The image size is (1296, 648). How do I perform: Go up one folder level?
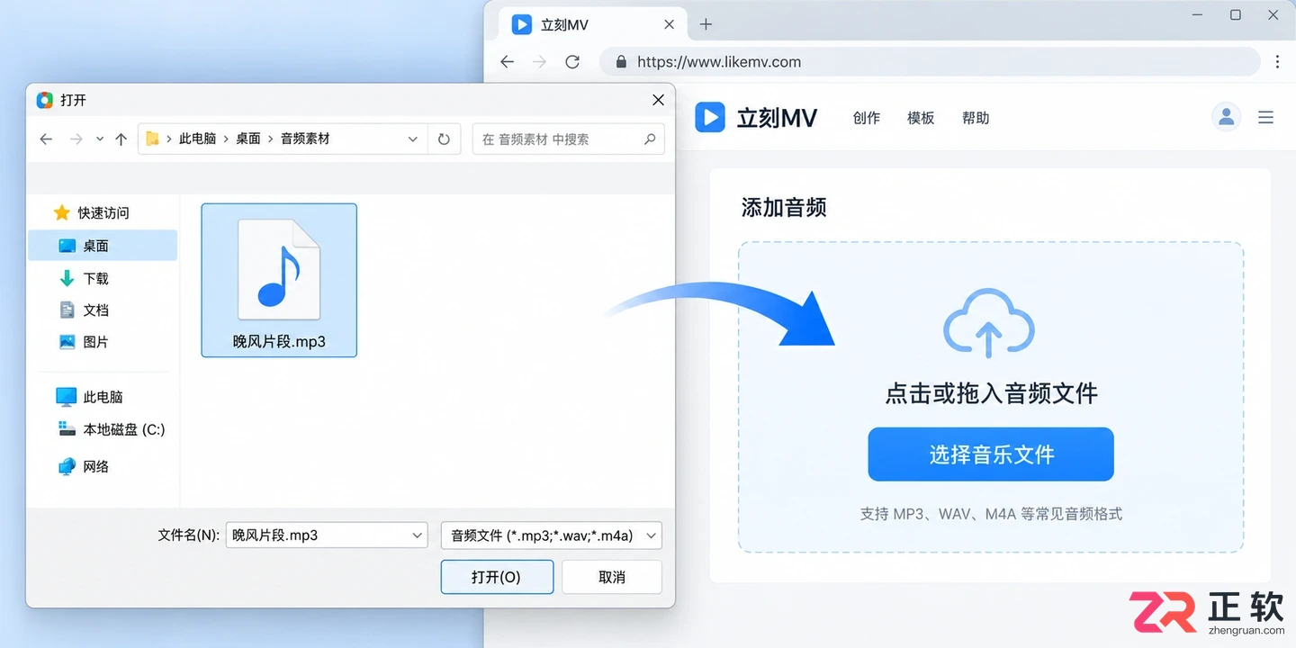coord(121,139)
